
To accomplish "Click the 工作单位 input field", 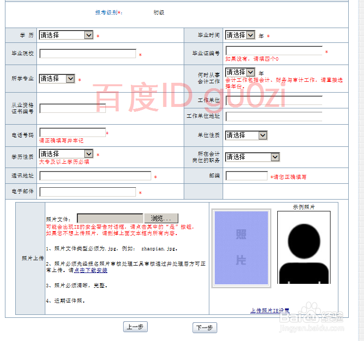I will (x=274, y=101).
